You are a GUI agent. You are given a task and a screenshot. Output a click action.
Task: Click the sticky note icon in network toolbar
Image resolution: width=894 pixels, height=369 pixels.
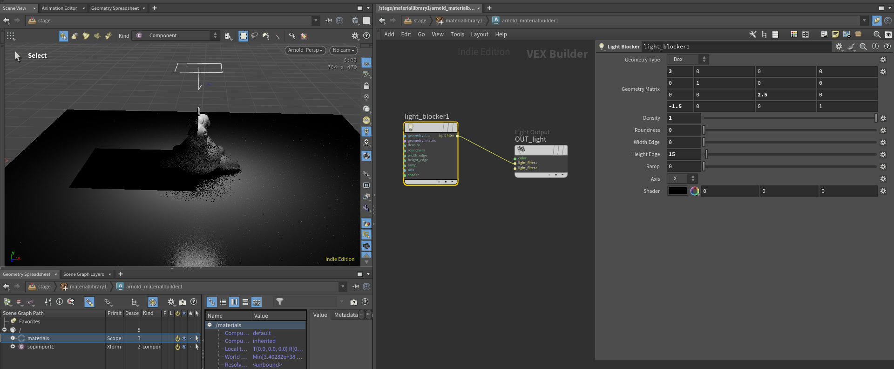point(835,34)
